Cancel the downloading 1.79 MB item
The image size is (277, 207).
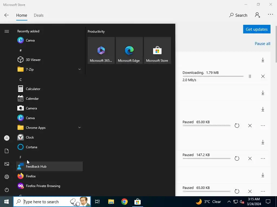tap(263, 76)
